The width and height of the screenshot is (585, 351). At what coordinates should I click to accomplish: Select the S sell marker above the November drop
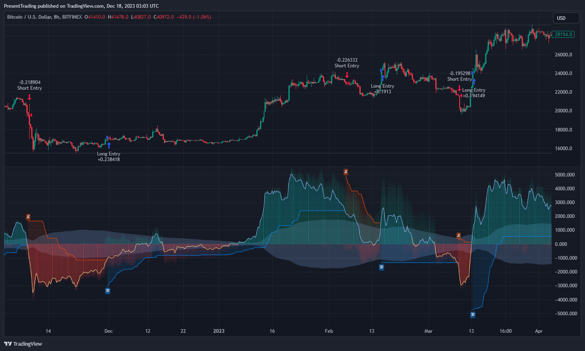[x=28, y=217]
